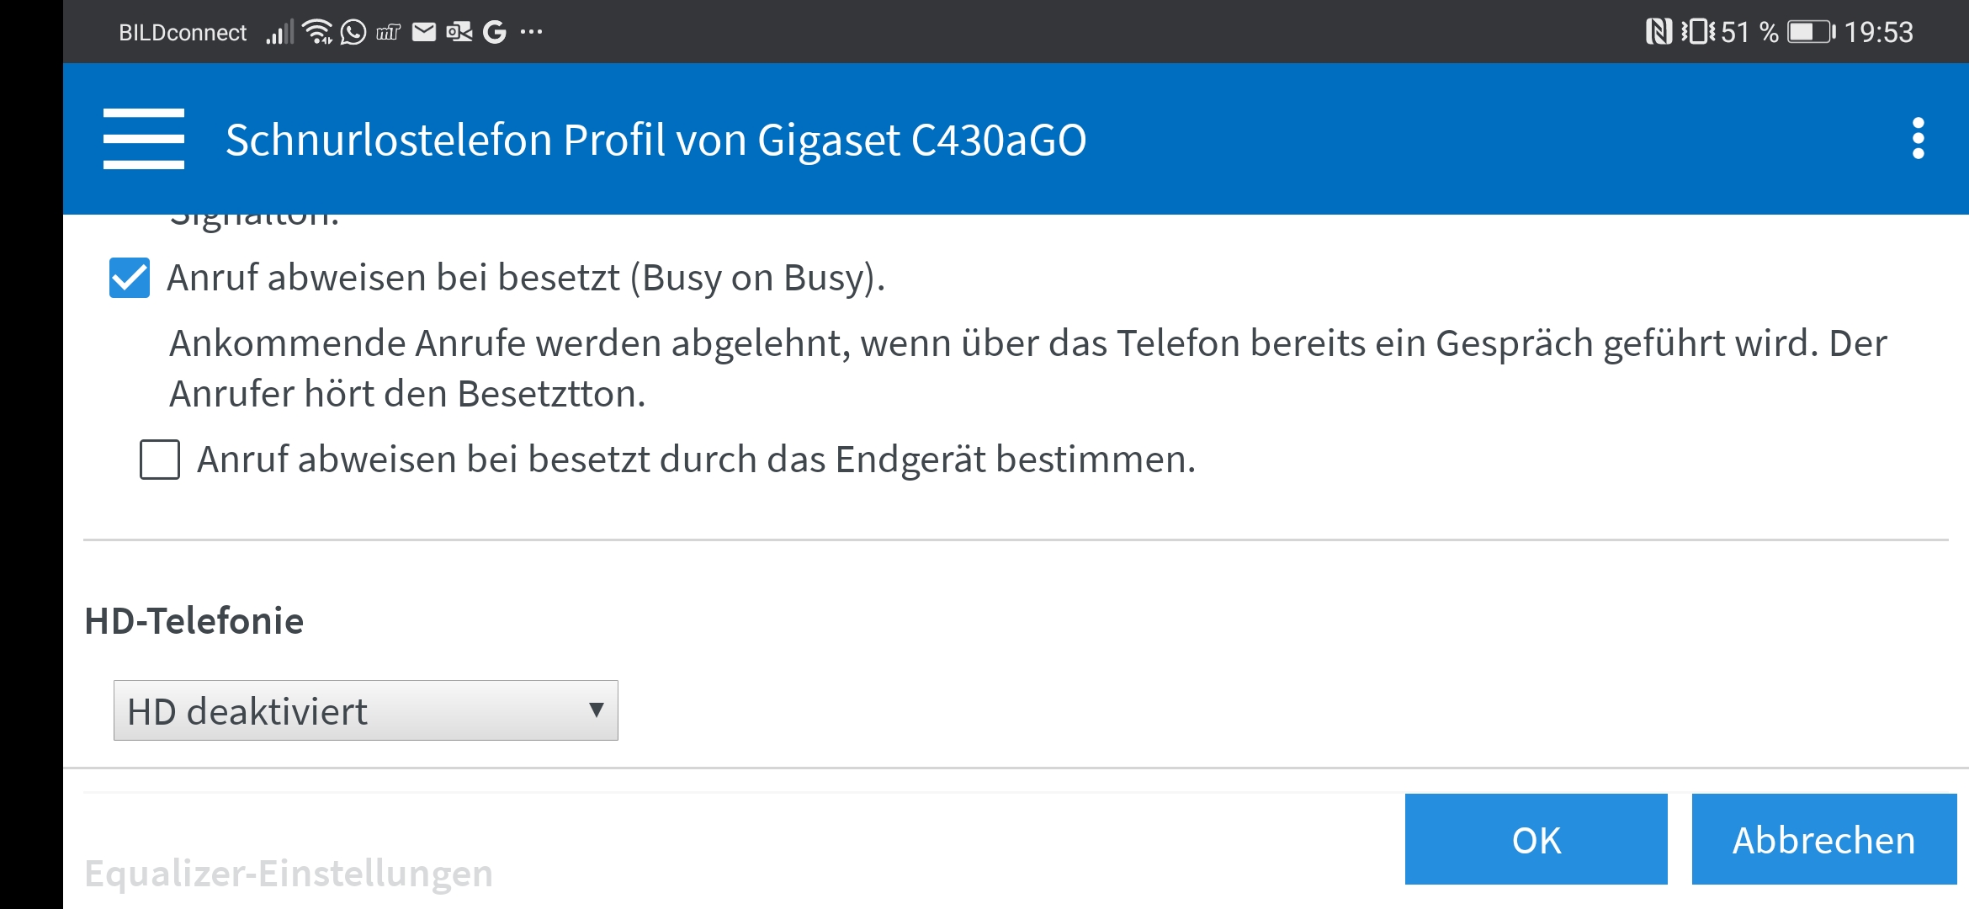
Task: Enable 'durch das Endgerät bestimmen' checkbox
Action: [x=160, y=460]
